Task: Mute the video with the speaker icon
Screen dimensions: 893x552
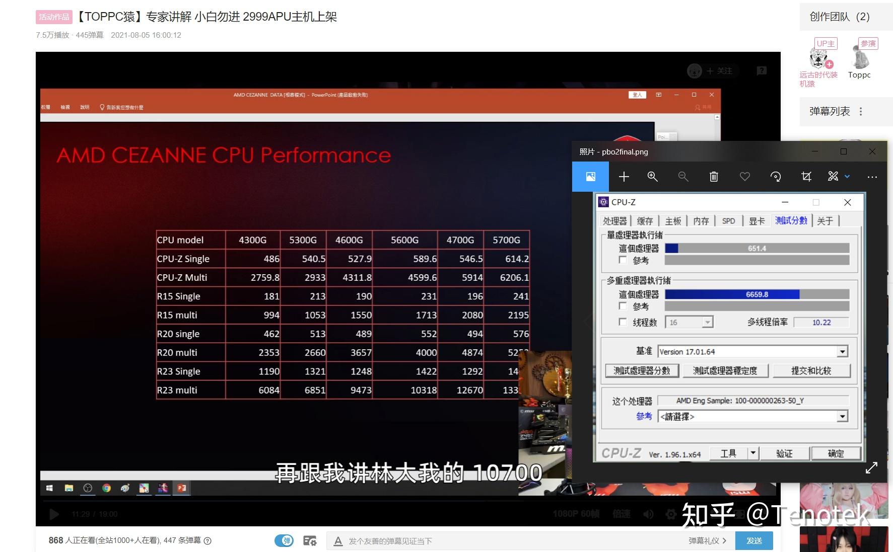Action: [x=648, y=514]
